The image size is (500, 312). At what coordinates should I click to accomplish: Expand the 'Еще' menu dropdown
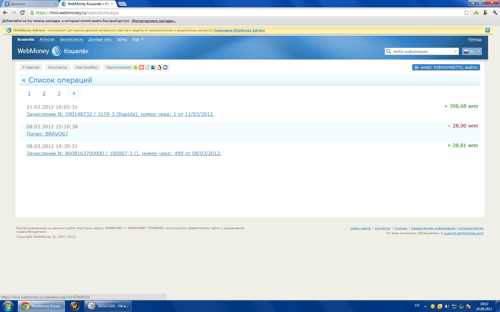[x=138, y=40]
